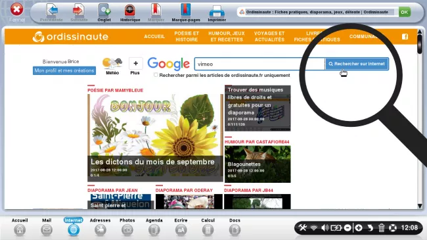The width and height of the screenshot is (427, 240).
Task: Open the POÉSIE ET HISTOIRE menu
Action: (187, 37)
